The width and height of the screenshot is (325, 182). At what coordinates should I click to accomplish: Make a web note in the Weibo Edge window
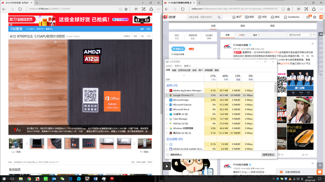pos(306,9)
